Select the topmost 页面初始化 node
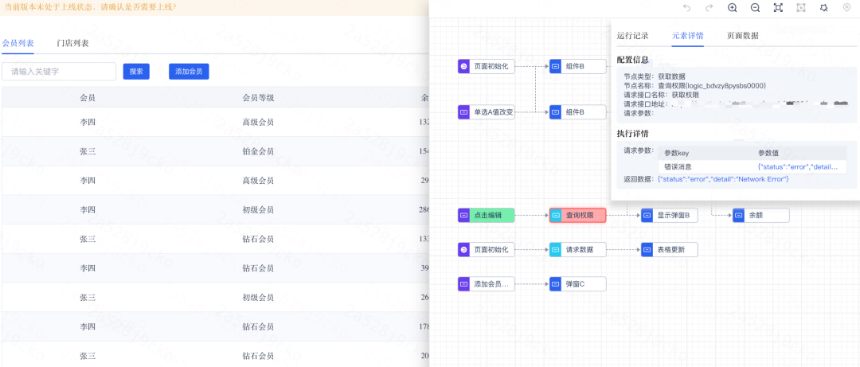This screenshot has width=860, height=367. pos(486,66)
